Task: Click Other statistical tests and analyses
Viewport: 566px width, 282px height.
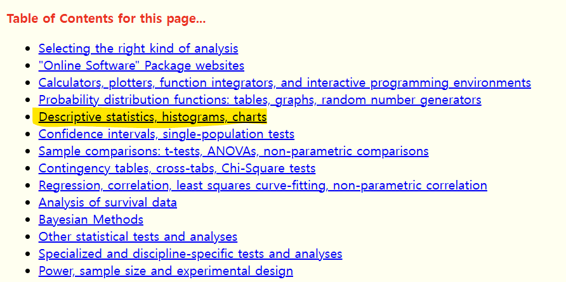Action: tap(138, 237)
